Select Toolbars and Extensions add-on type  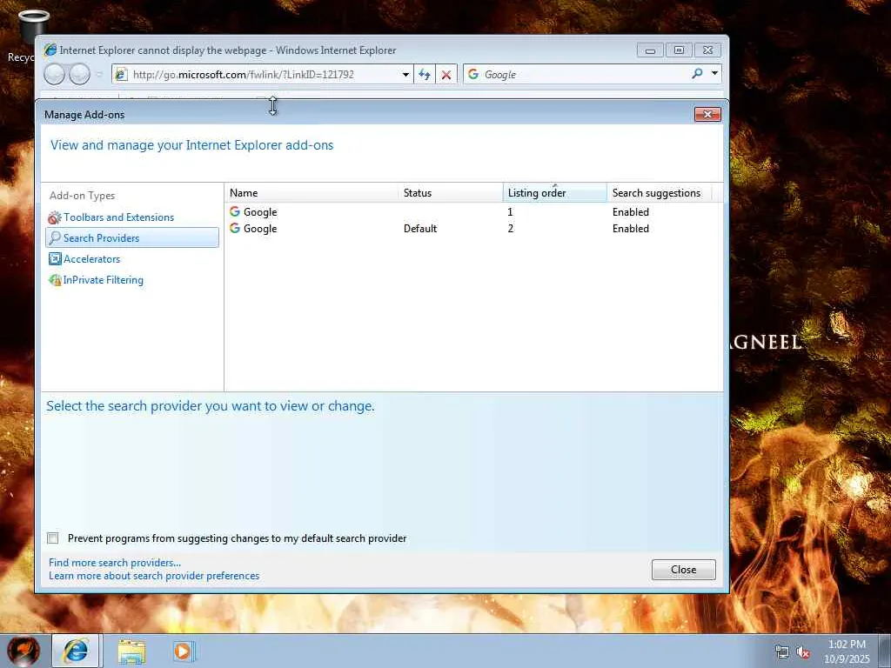[x=118, y=217]
